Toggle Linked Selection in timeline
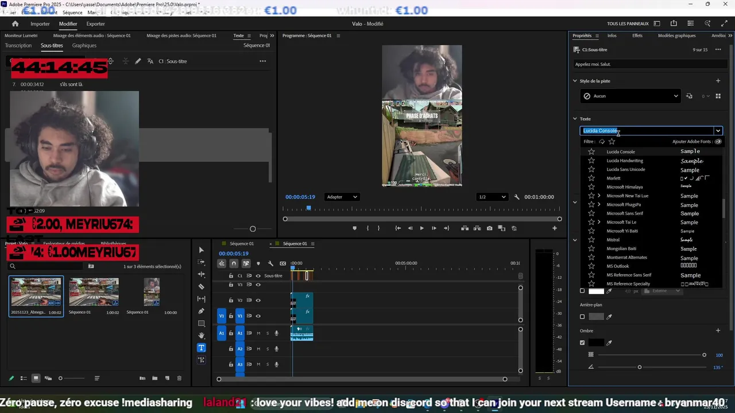The width and height of the screenshot is (735, 413). tap(246, 263)
